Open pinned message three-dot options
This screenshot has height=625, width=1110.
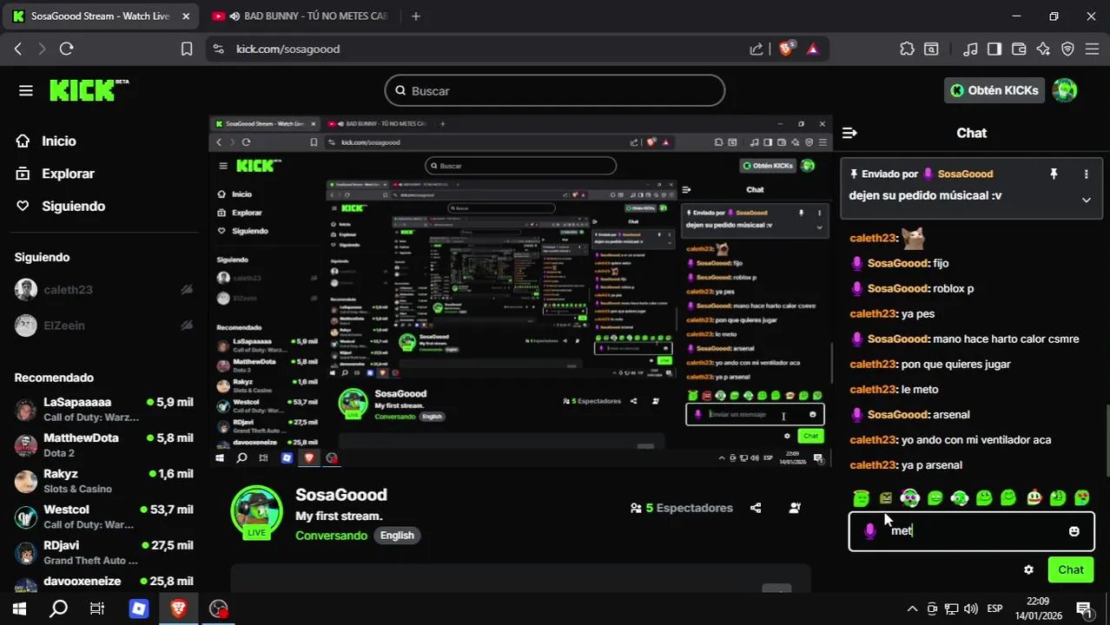point(1086,174)
